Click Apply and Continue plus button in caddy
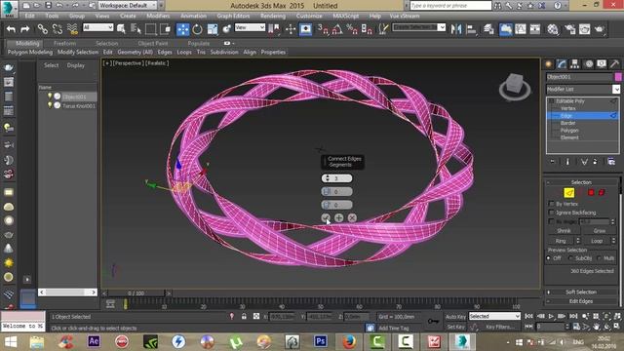The image size is (624, 351). coord(338,217)
